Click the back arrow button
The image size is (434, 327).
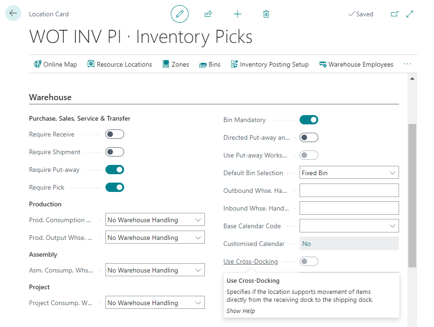coord(13,13)
